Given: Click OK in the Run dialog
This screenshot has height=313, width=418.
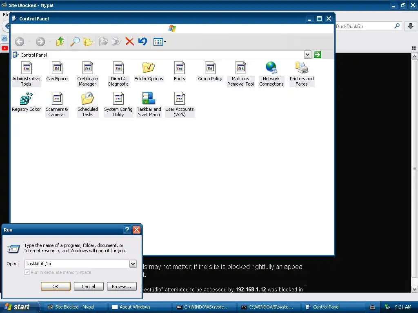Looking at the screenshot, I should pyautogui.click(x=56, y=287).
